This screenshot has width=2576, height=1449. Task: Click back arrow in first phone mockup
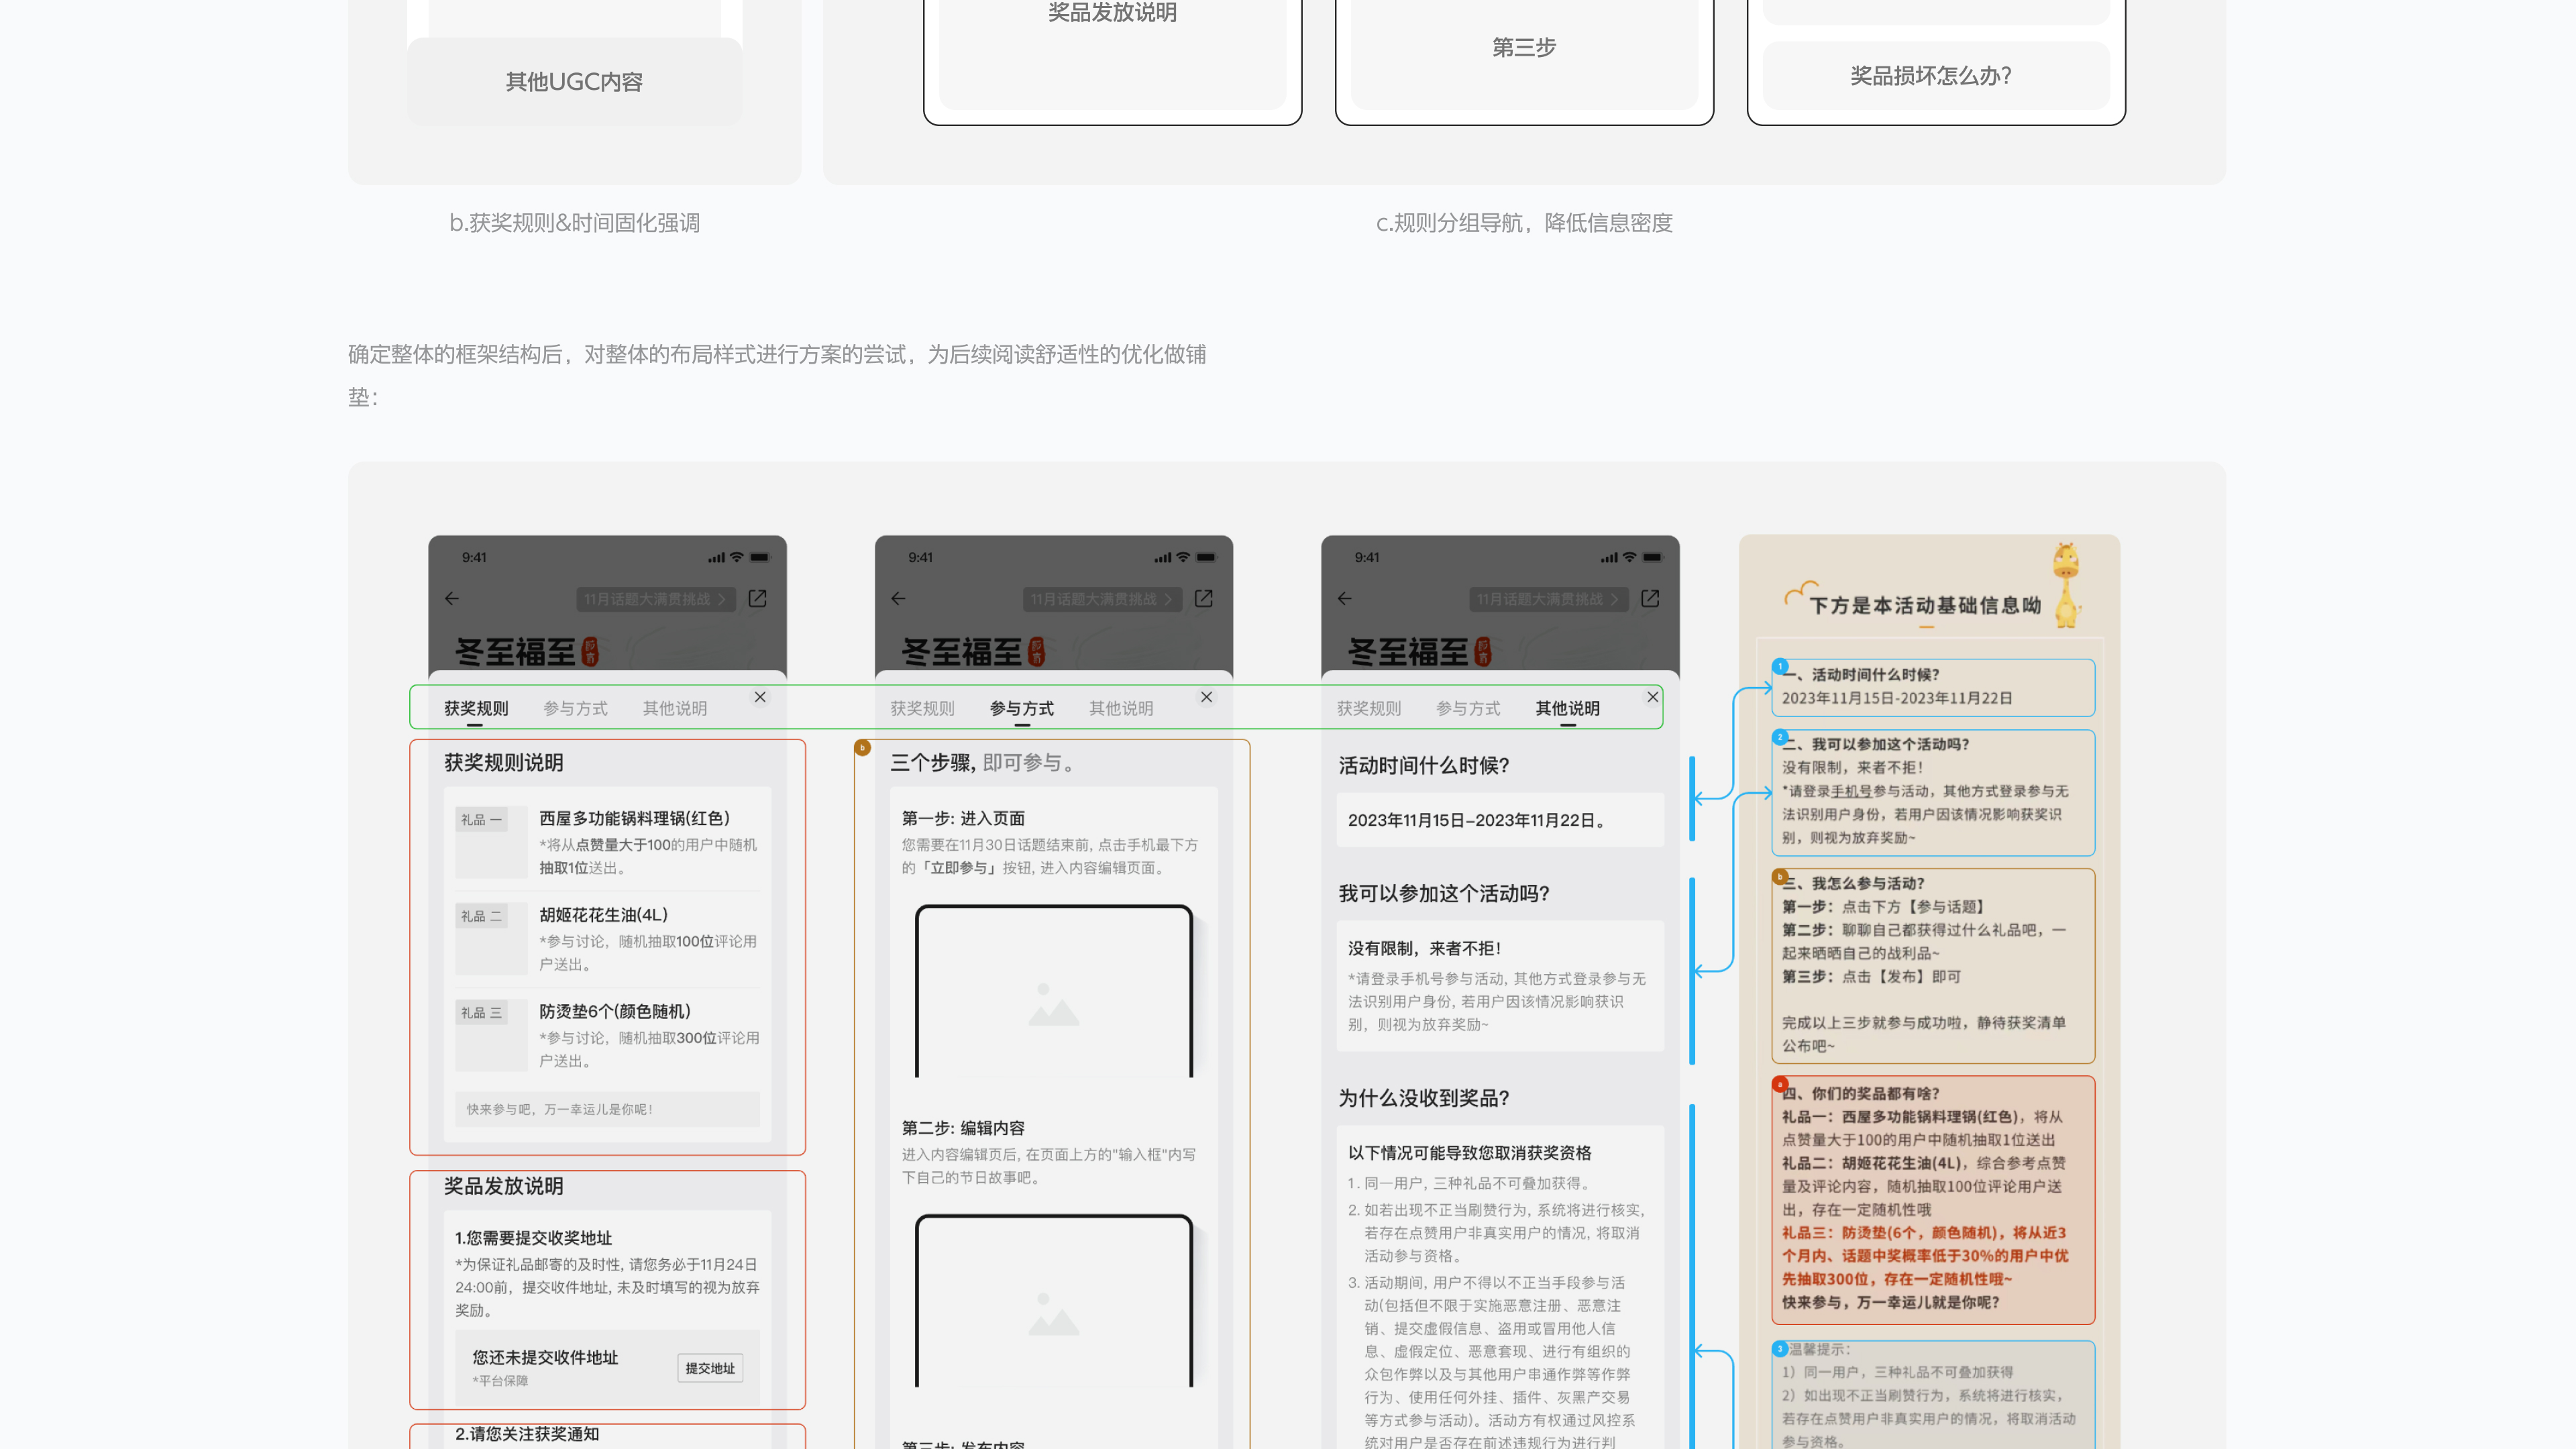(x=452, y=598)
